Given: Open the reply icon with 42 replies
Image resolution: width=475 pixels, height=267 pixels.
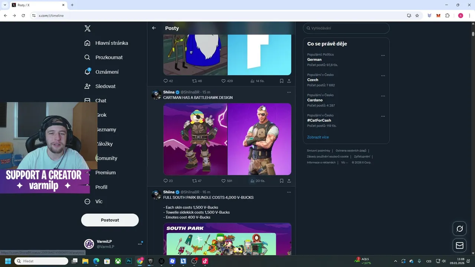Looking at the screenshot, I should 166,81.
